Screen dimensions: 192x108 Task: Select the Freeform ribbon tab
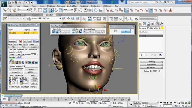(36, 15)
